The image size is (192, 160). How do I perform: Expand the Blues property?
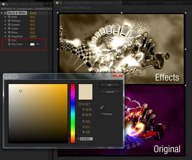point(5,33)
